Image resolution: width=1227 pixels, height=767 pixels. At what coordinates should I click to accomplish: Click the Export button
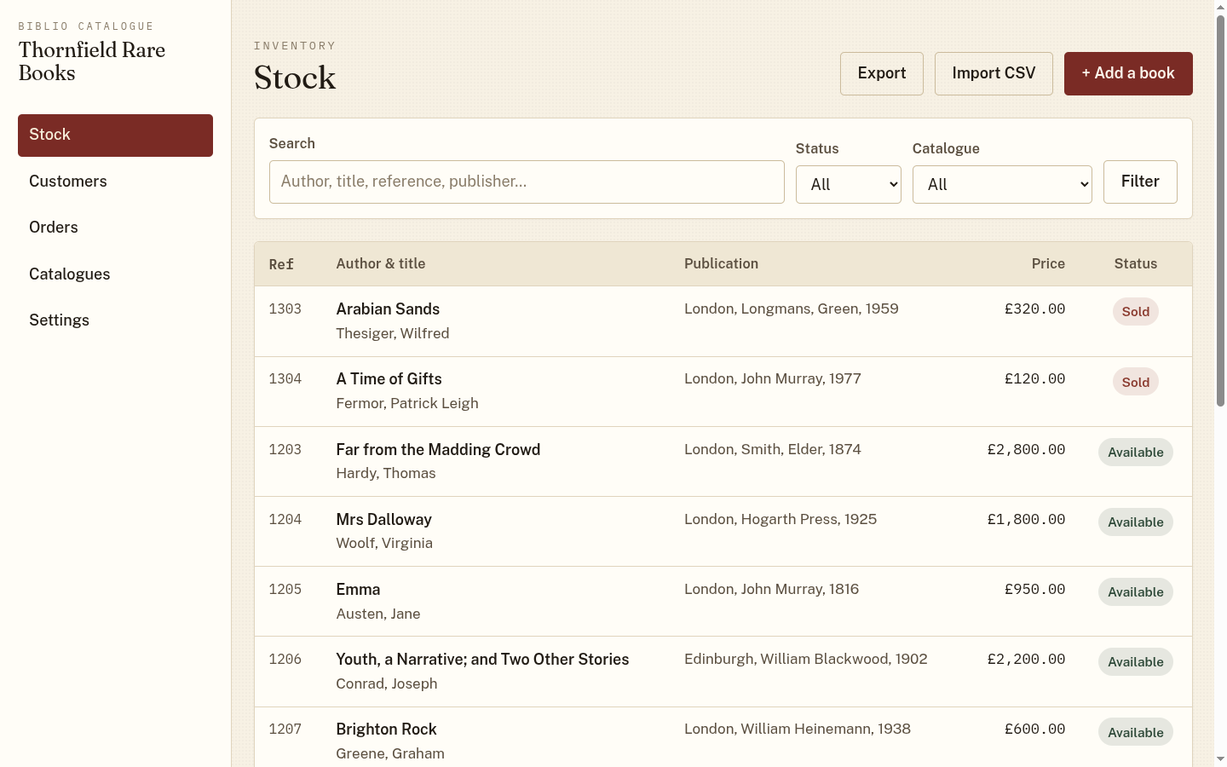tap(882, 73)
